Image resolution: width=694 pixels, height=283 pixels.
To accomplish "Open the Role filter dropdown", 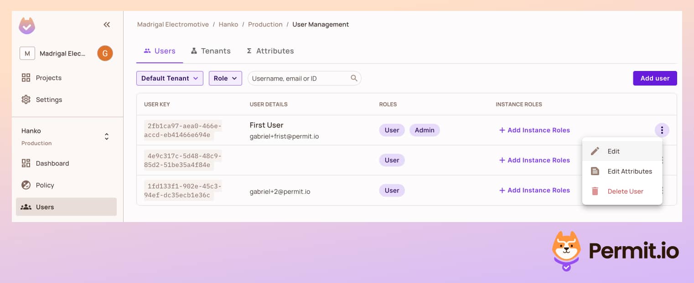I will pos(225,78).
